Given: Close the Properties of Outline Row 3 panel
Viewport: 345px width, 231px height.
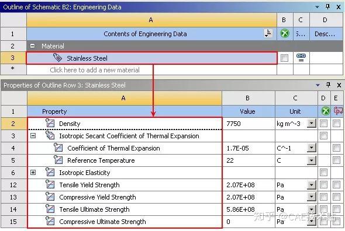Looking at the screenshot, I should 339,85.
